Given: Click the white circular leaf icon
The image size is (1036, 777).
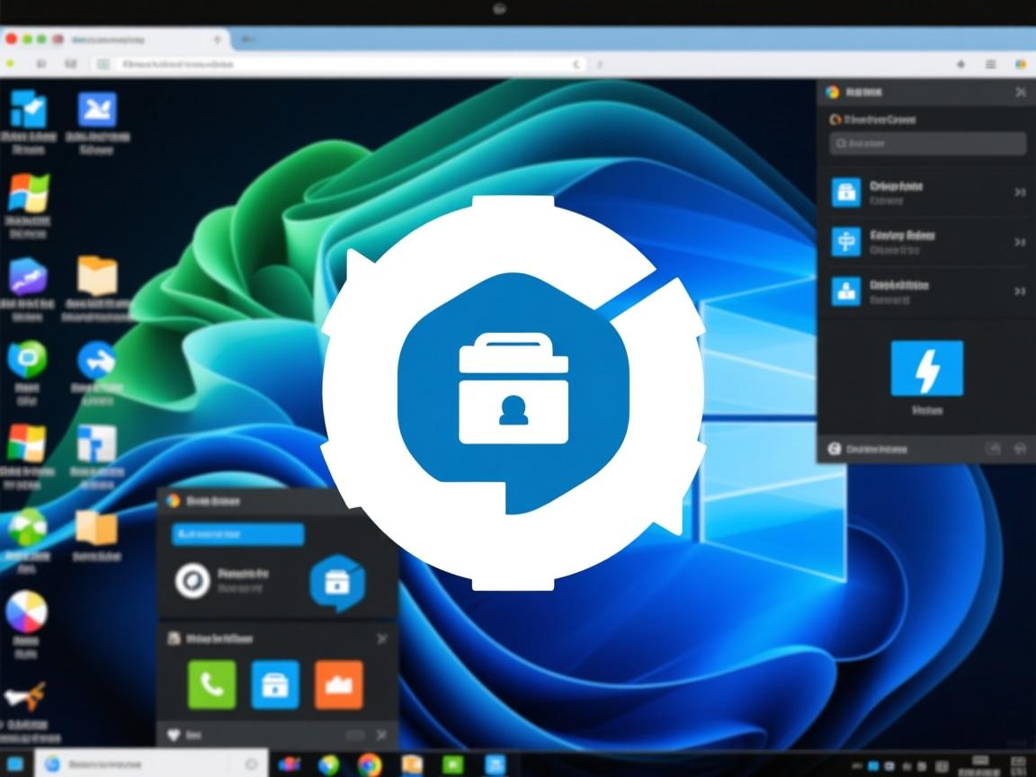Looking at the screenshot, I should pos(192,580).
